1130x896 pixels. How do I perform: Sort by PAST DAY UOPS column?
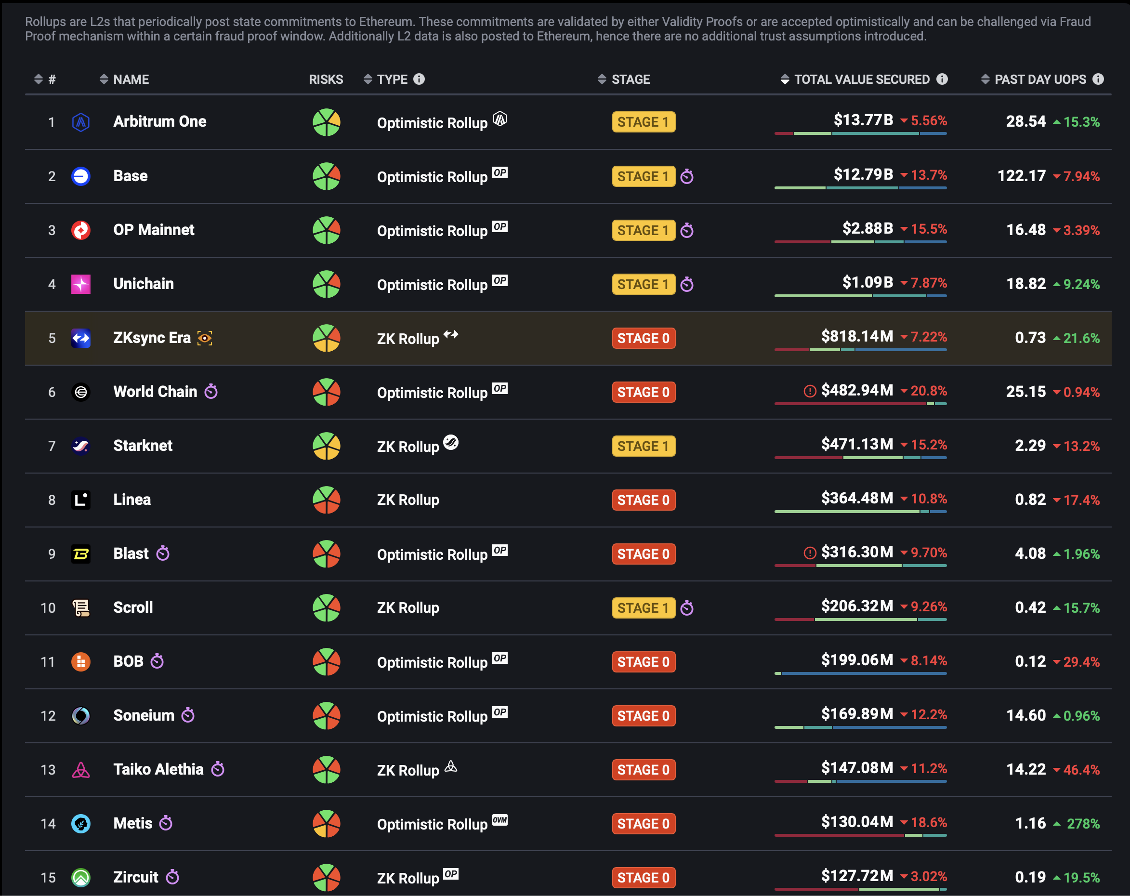[x=1034, y=79]
